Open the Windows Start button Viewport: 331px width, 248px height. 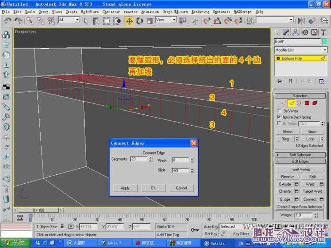(15, 243)
